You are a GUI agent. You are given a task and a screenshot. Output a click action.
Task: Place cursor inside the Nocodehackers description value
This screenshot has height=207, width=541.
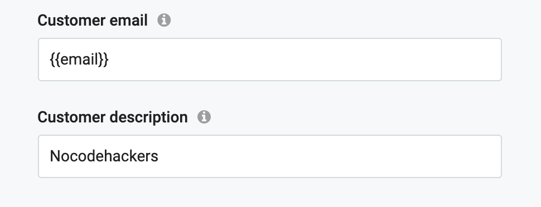(104, 156)
